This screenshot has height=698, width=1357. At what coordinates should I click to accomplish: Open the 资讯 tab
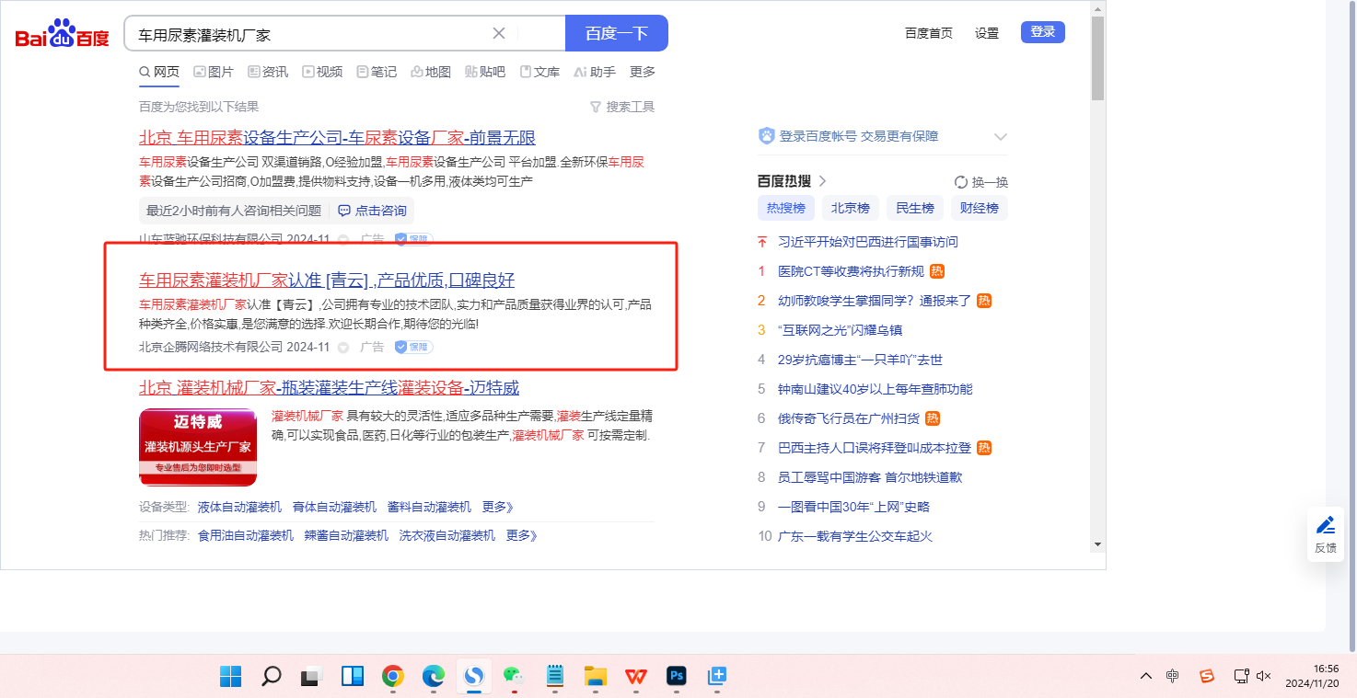click(268, 72)
